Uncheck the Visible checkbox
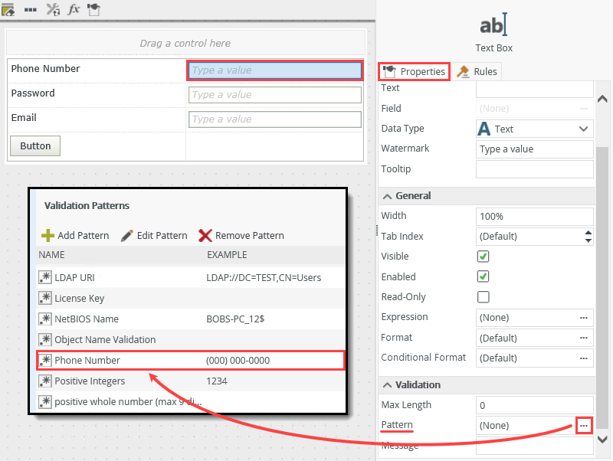This screenshot has width=613, height=461. (483, 257)
